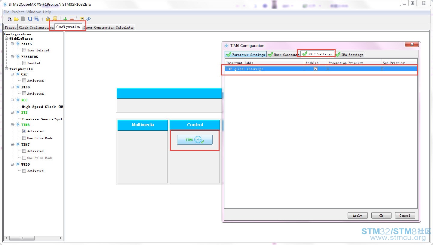The image size is (433, 245).
Task: Click the New Project toolbar icon
Action: click(10, 19)
